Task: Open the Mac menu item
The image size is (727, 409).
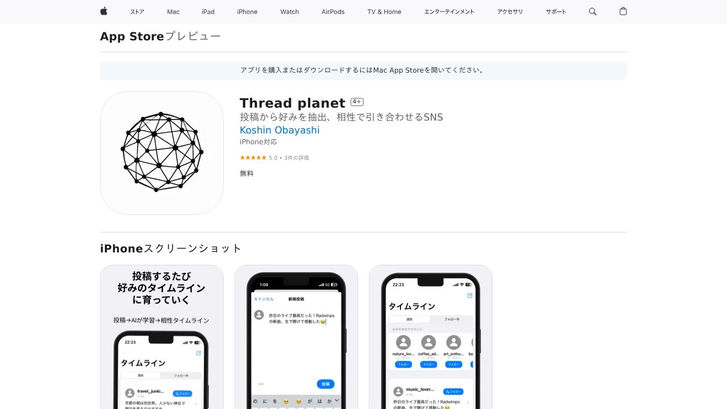Action: click(173, 12)
